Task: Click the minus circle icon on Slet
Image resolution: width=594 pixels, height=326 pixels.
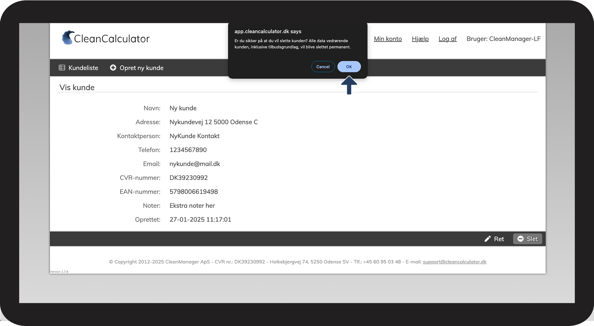Action: pos(520,239)
